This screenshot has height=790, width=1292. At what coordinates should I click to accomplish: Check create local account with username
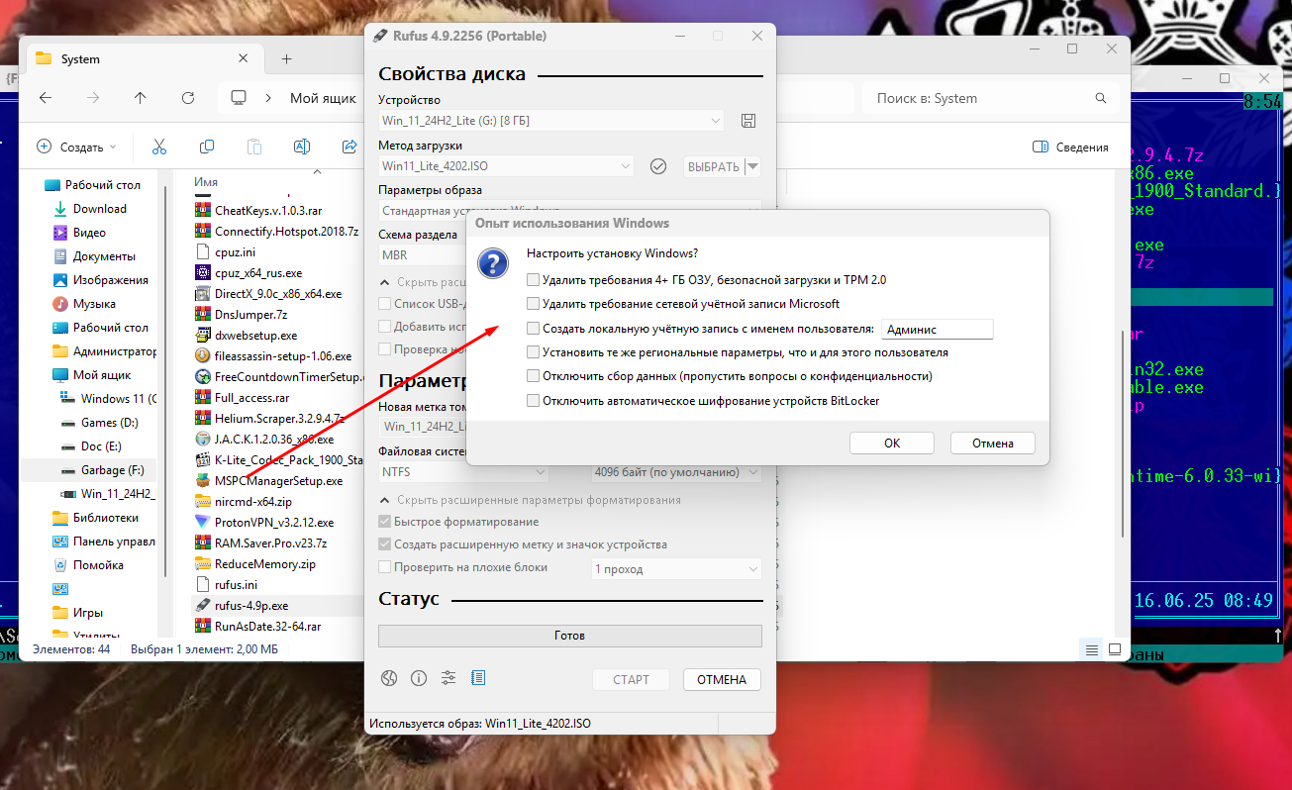[x=534, y=329]
